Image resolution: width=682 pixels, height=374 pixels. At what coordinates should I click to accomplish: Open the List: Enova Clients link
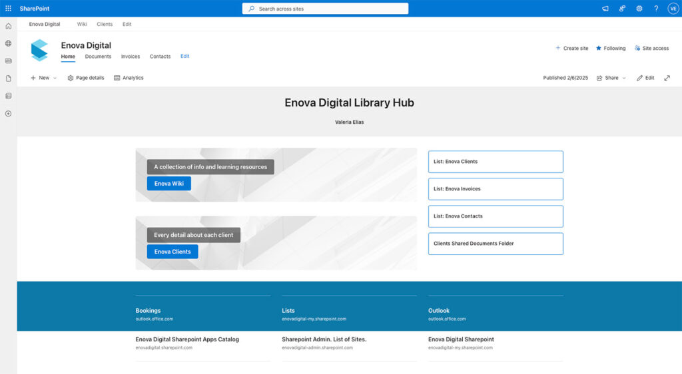[496, 162]
